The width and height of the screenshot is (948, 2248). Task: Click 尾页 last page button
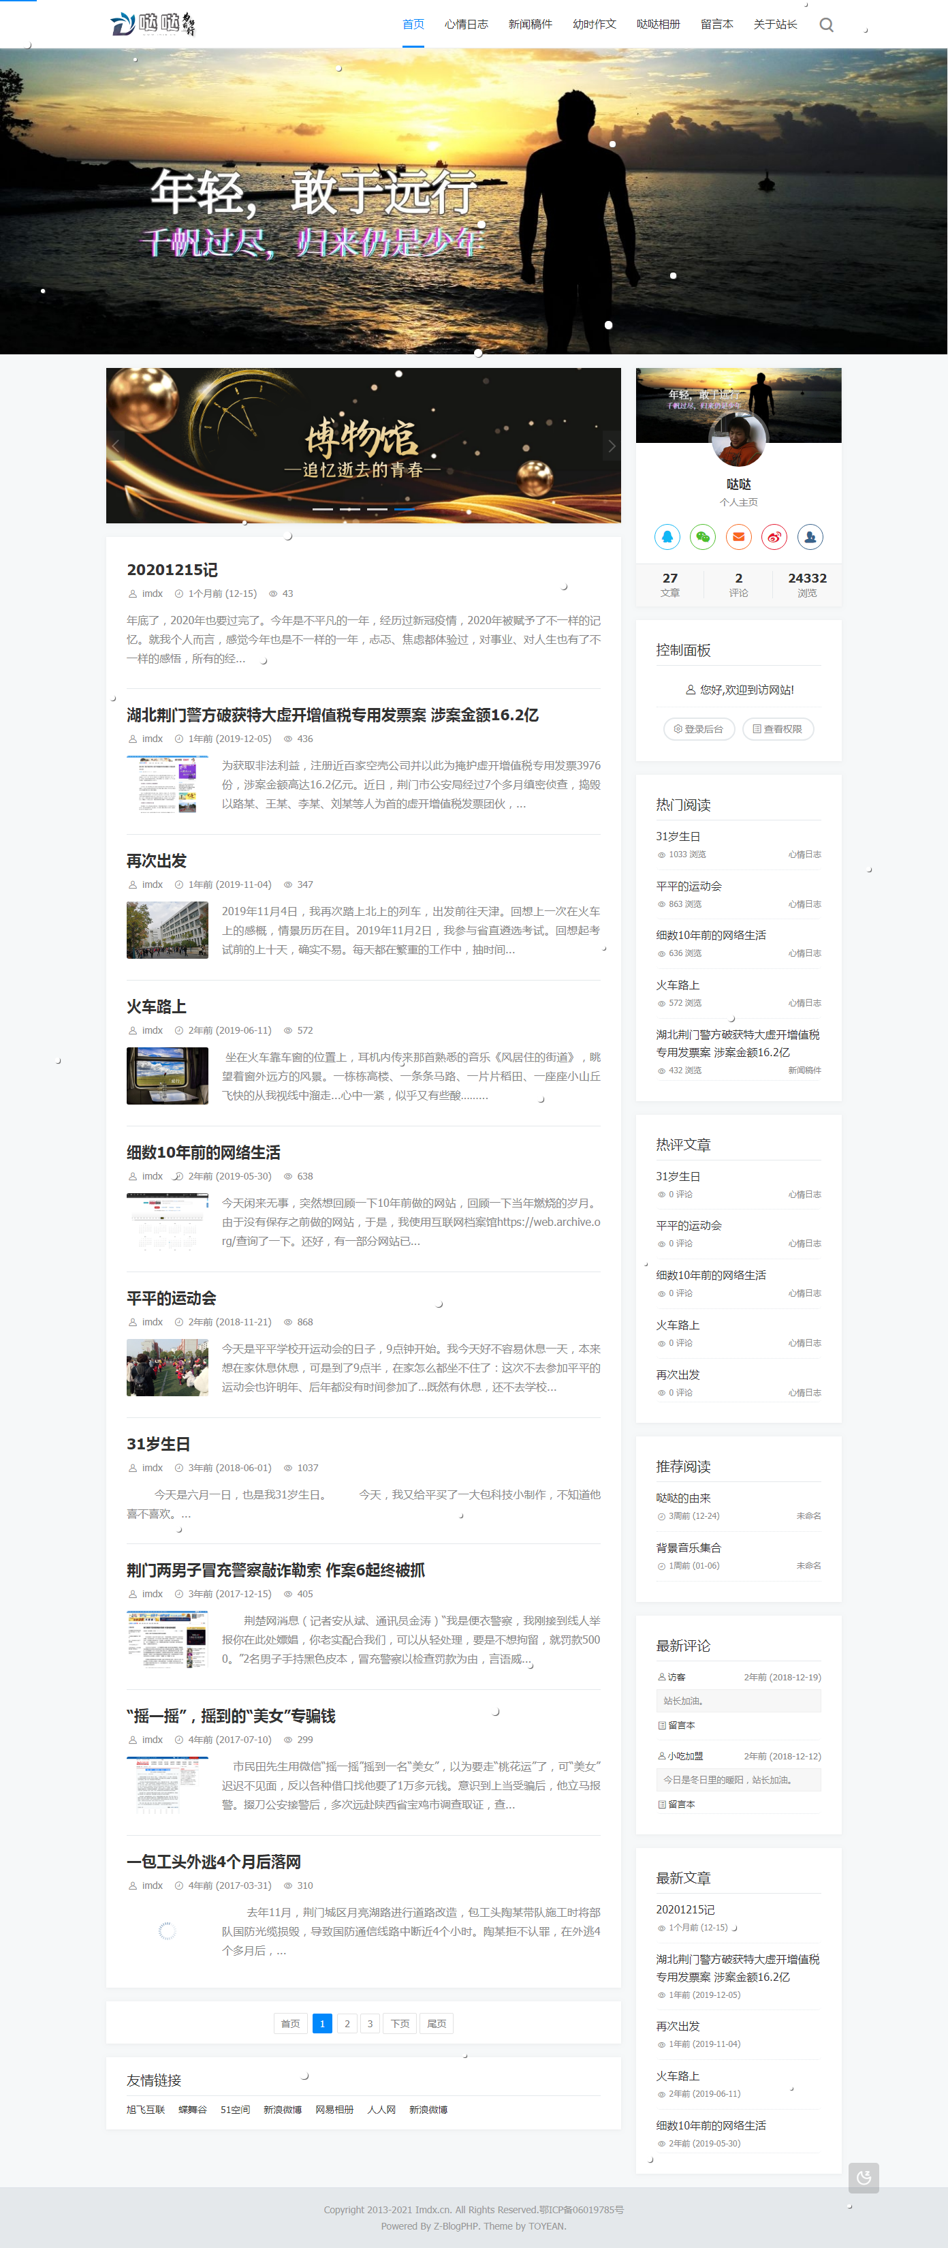(x=437, y=2024)
